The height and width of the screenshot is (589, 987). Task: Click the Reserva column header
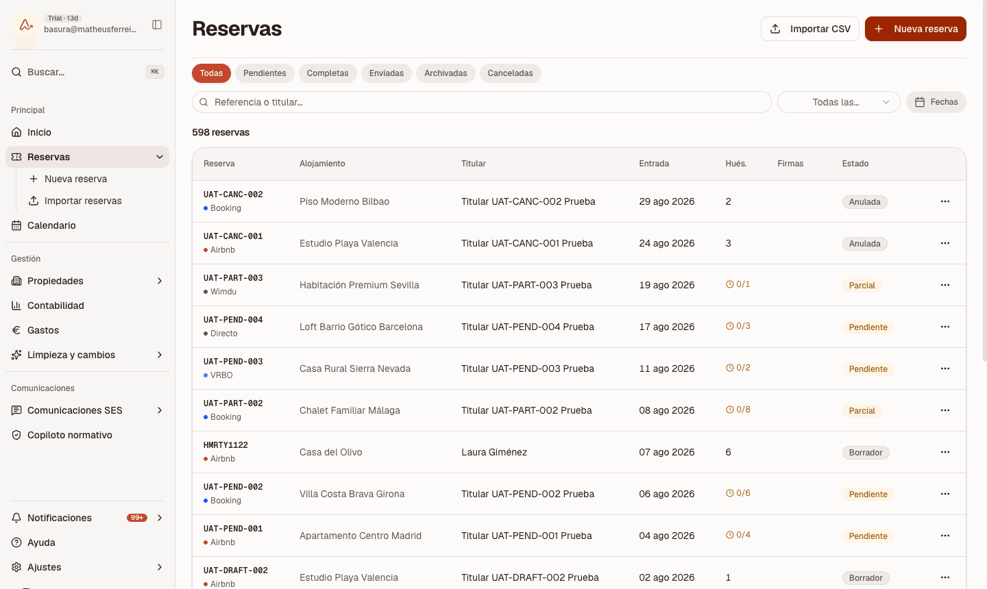tap(219, 164)
